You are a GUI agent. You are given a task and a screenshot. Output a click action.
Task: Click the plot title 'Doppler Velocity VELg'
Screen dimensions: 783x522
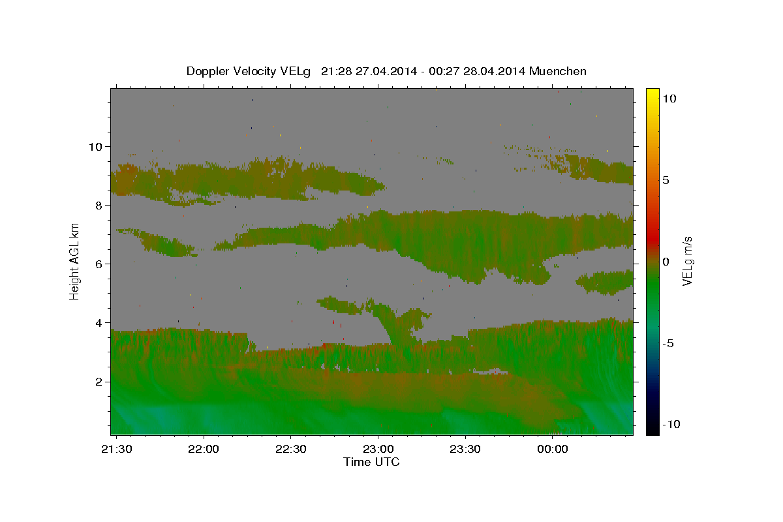248,71
